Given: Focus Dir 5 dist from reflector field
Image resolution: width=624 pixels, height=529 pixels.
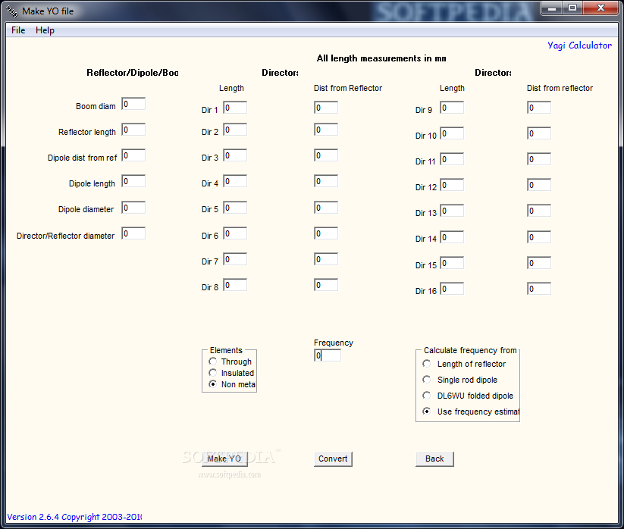Looking at the screenshot, I should (326, 207).
